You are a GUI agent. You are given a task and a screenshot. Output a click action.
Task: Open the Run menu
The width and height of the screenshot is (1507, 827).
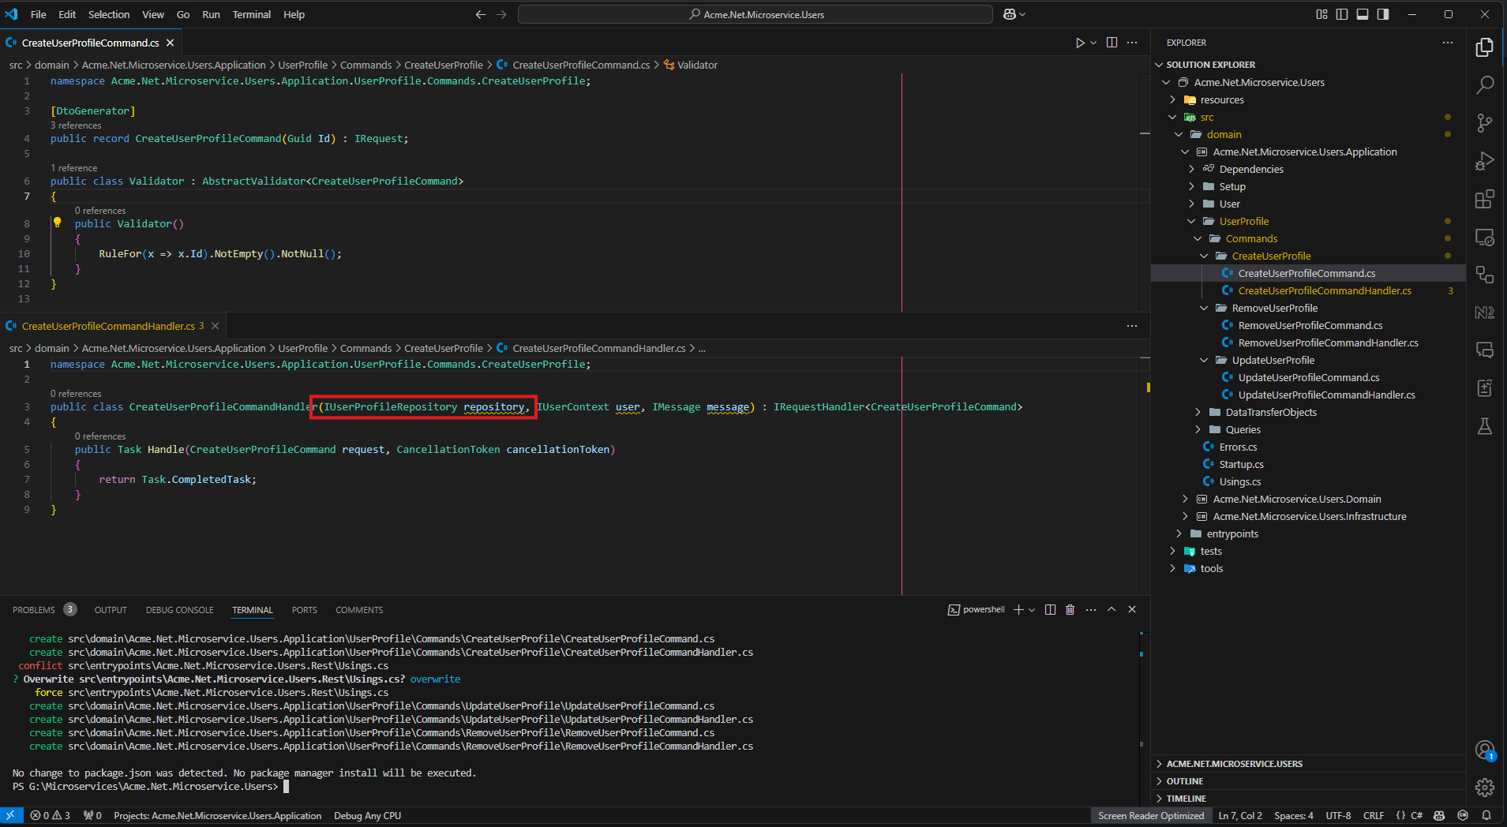coord(211,14)
